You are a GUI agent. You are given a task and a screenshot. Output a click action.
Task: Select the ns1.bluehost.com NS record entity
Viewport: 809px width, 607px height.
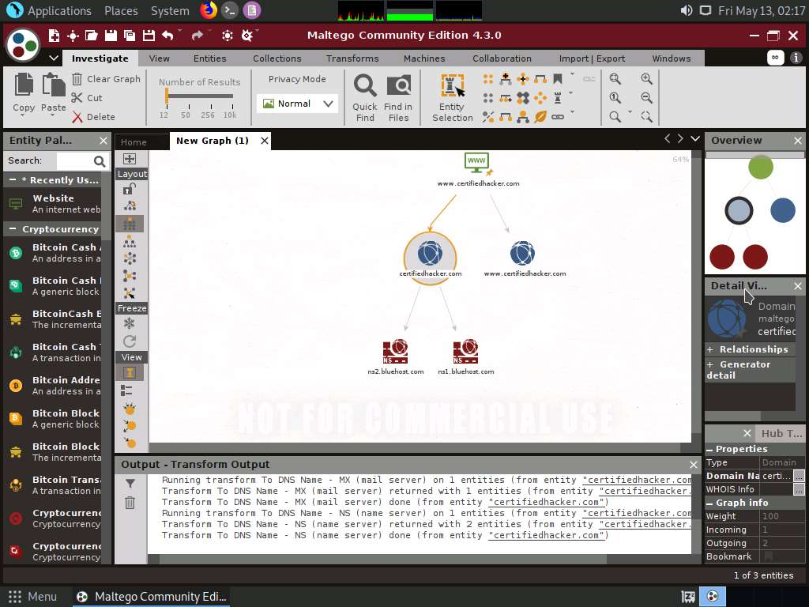[x=466, y=356]
